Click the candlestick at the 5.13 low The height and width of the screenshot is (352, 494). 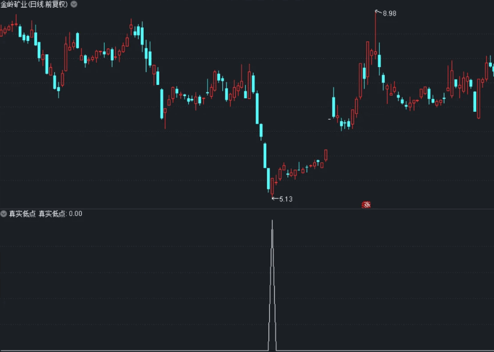coord(272,187)
